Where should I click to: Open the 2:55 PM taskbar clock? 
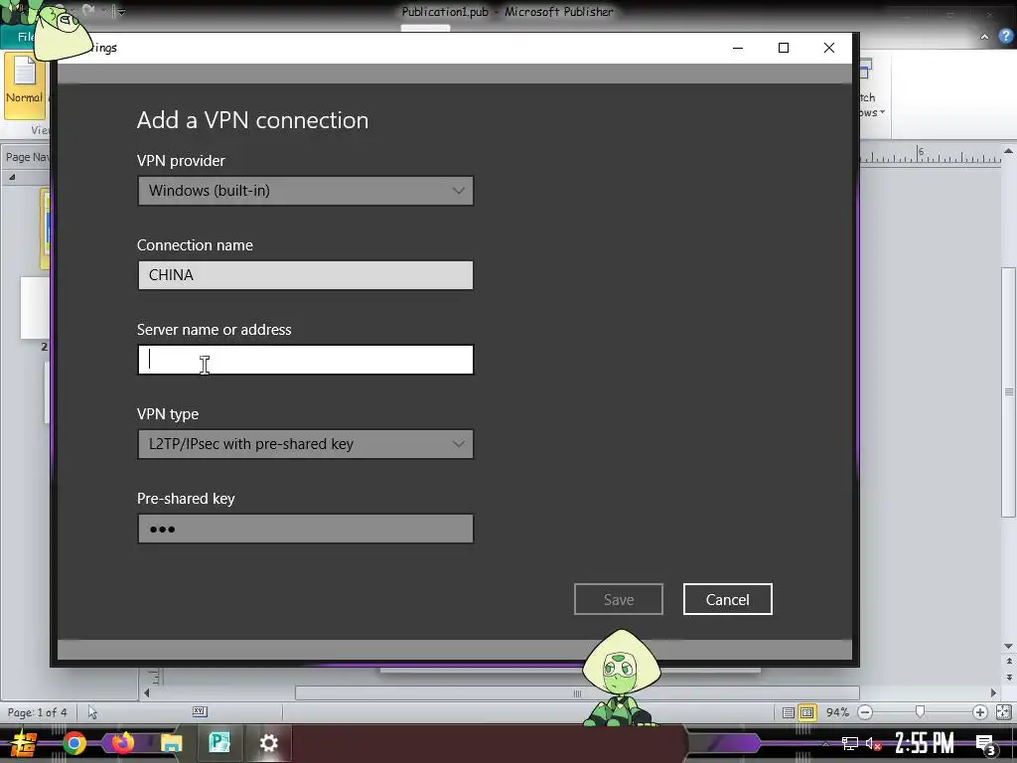coord(925,743)
